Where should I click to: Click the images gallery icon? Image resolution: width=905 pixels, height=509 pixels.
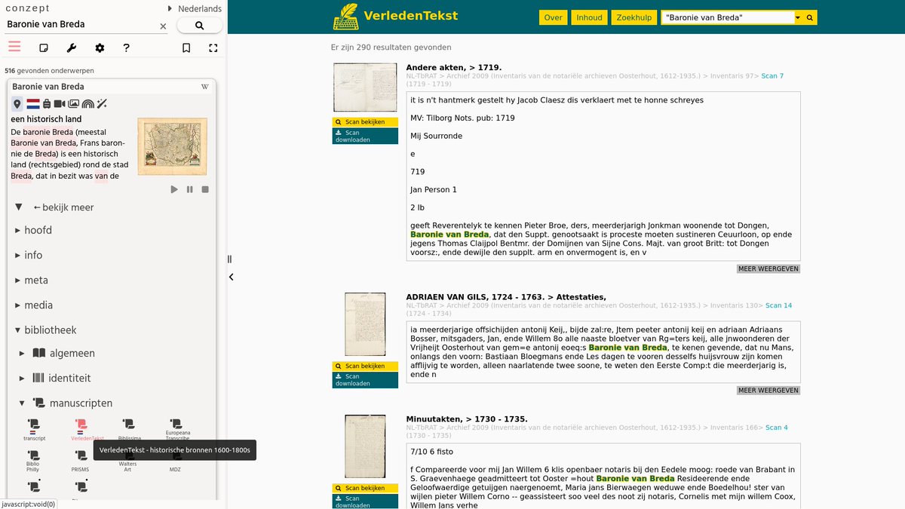tap(73, 104)
